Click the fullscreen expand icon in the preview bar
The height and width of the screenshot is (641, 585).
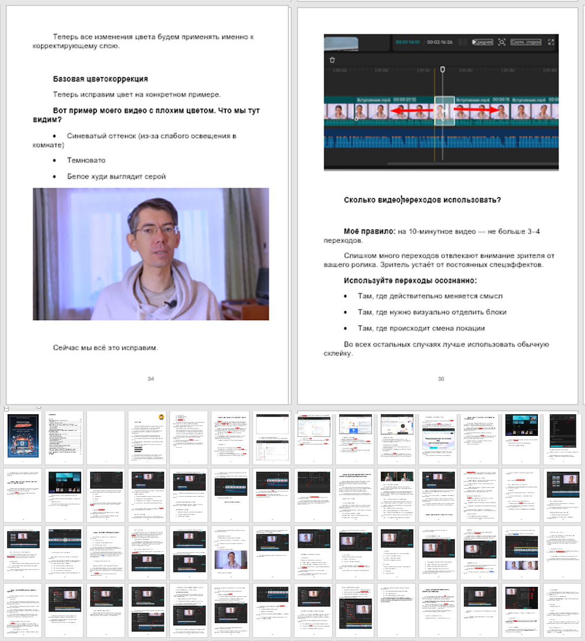(x=551, y=42)
